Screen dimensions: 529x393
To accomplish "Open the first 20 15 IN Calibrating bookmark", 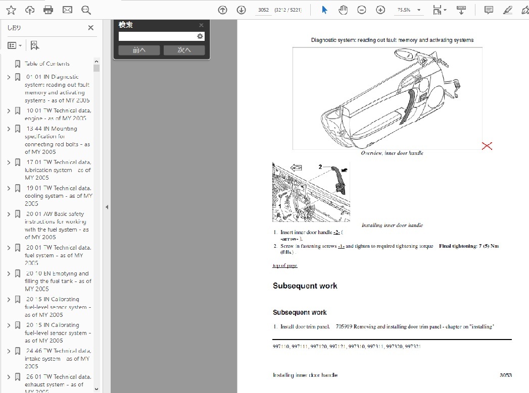I will 58,307.
